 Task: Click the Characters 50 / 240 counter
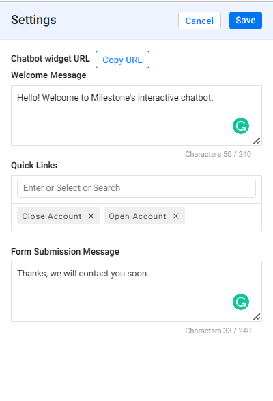(218, 154)
